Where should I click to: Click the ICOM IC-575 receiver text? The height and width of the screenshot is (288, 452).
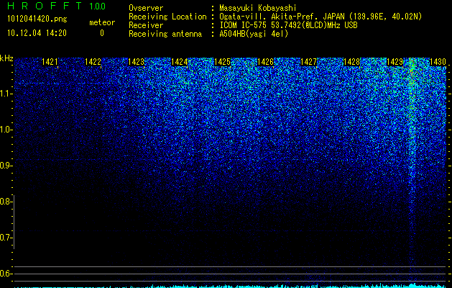click(x=288, y=25)
